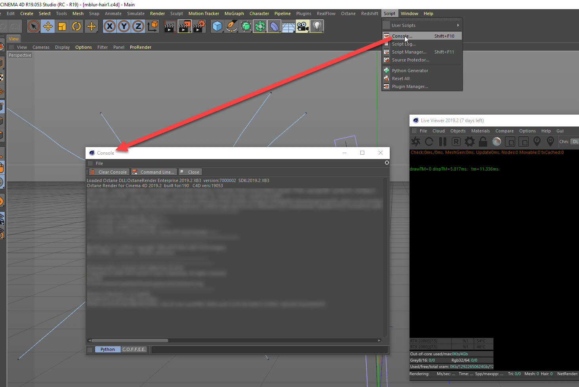This screenshot has width=579, height=387.
Task: Click the Subdivision Surface generator icon
Action: click(246, 27)
